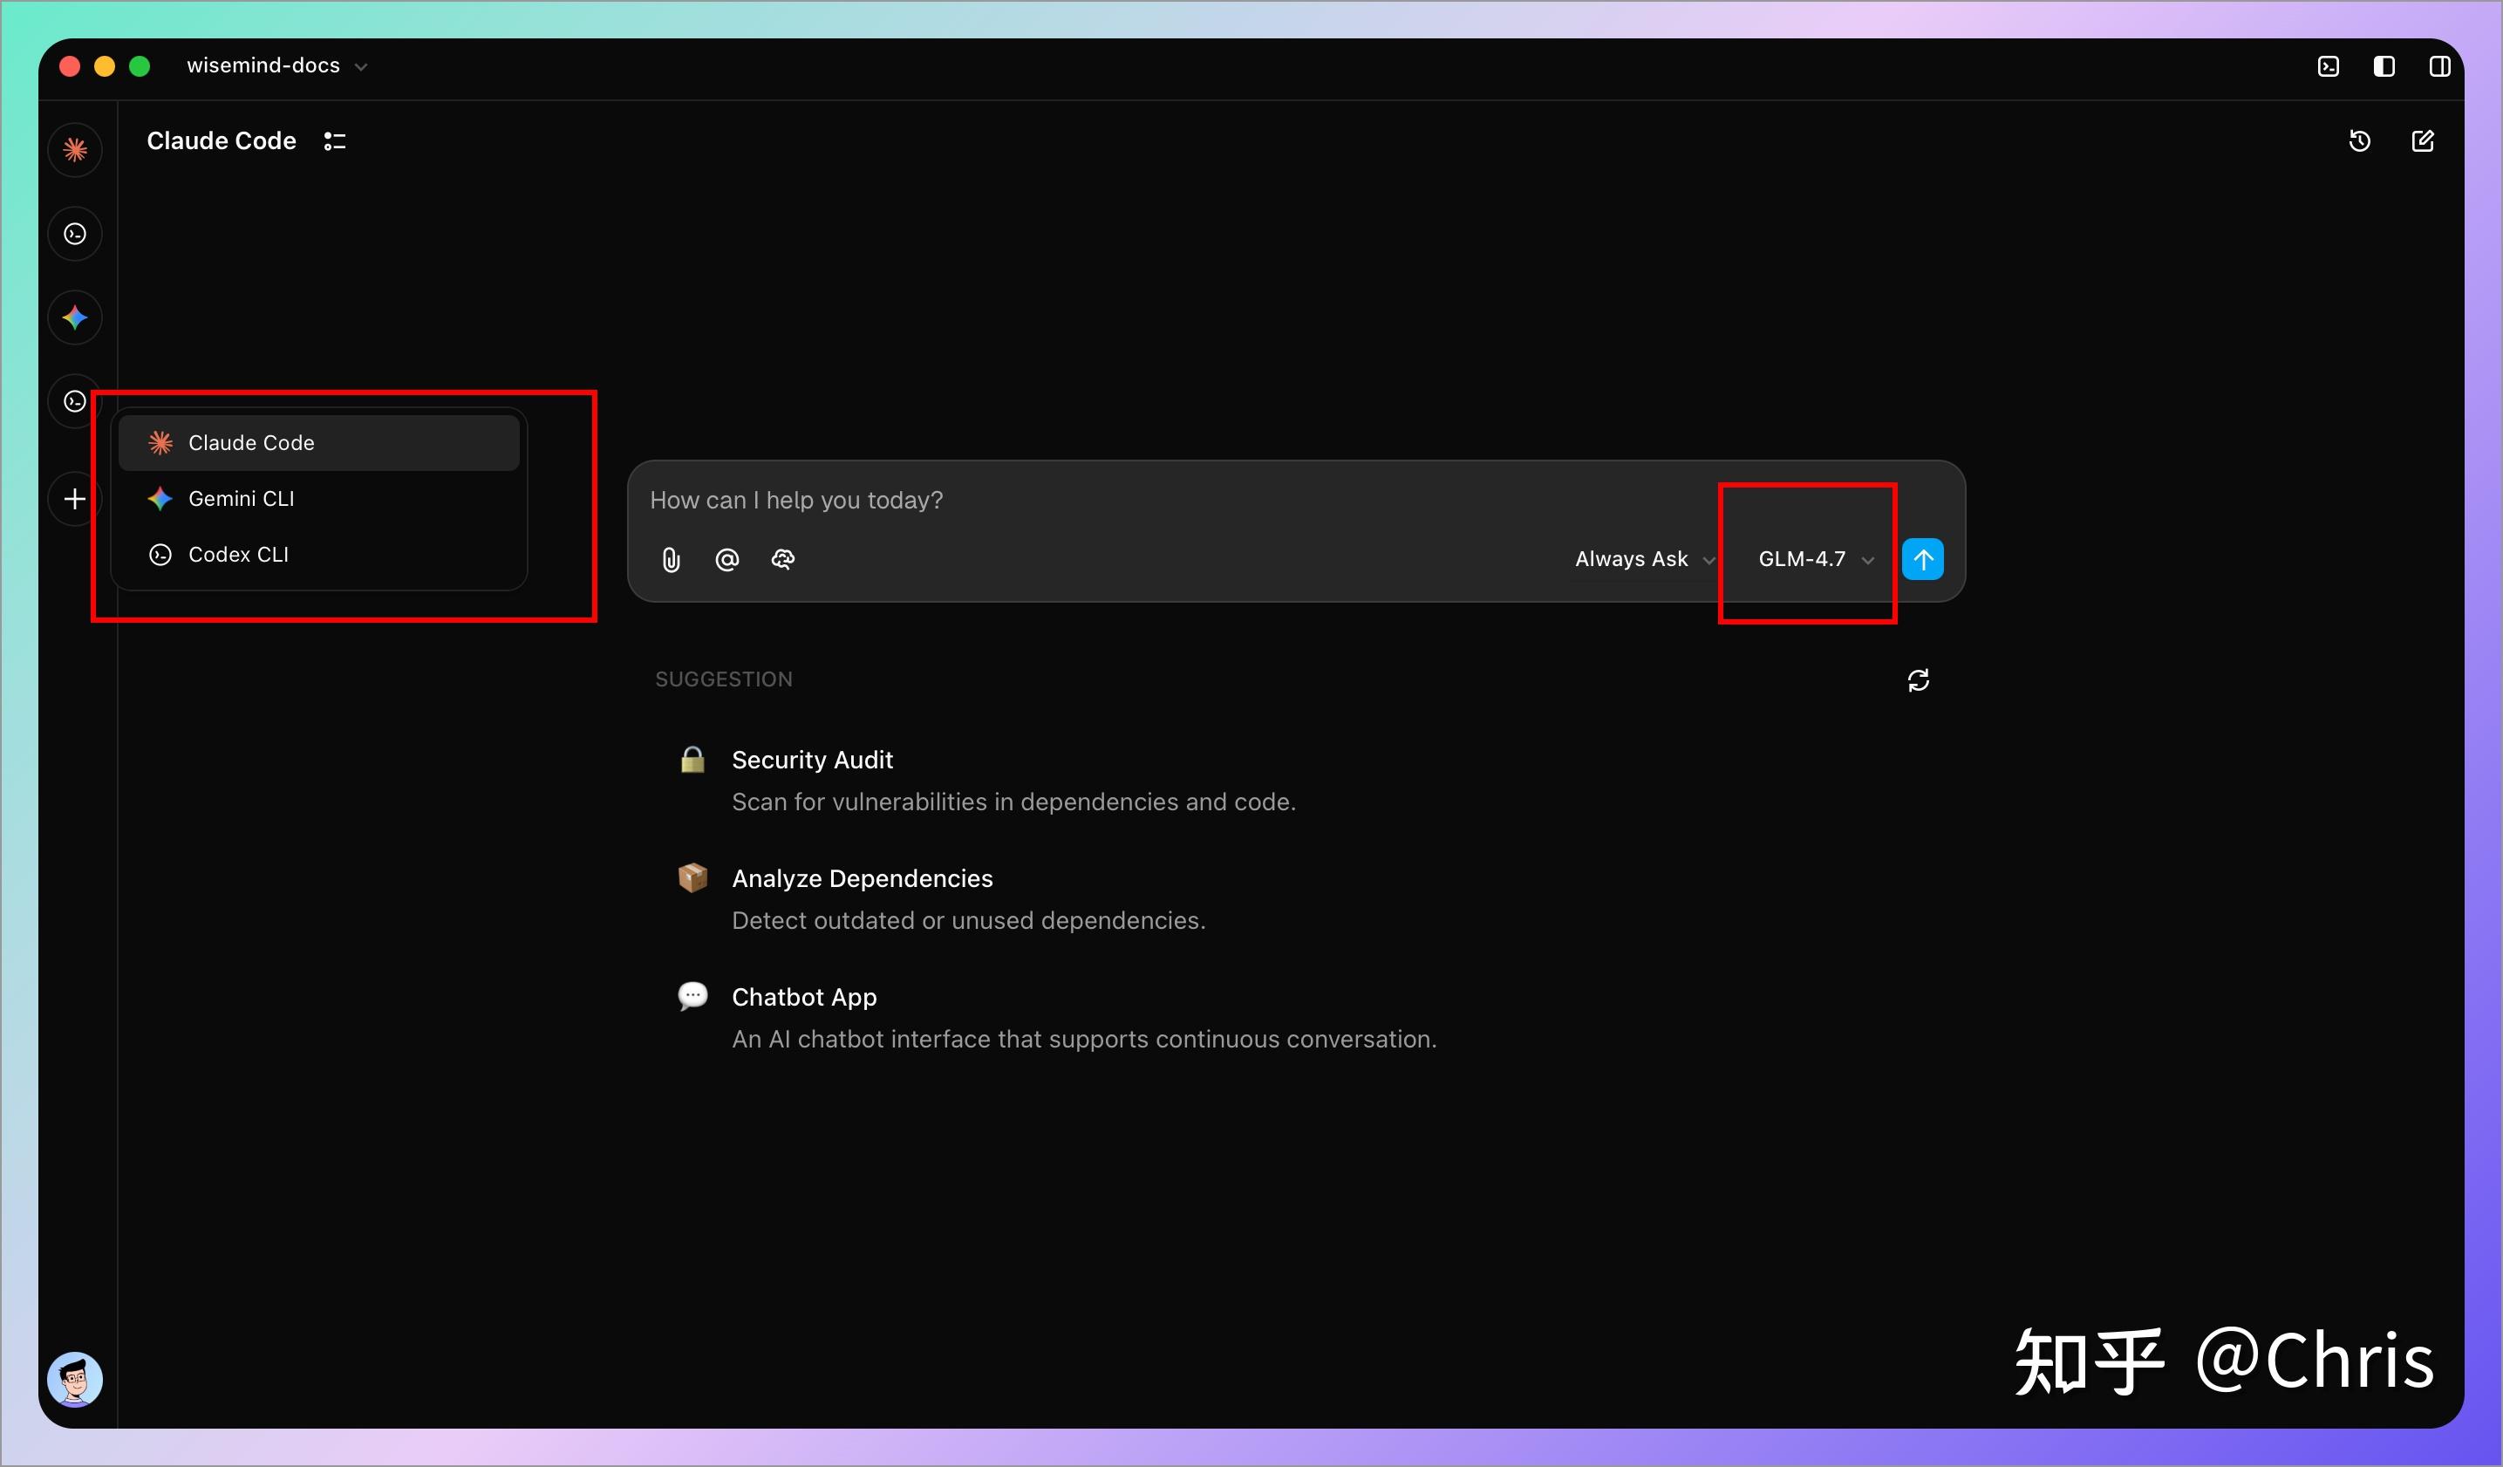Click the Claude Code sidebar icon
Viewport: 2503px width, 1467px height.
[x=74, y=150]
